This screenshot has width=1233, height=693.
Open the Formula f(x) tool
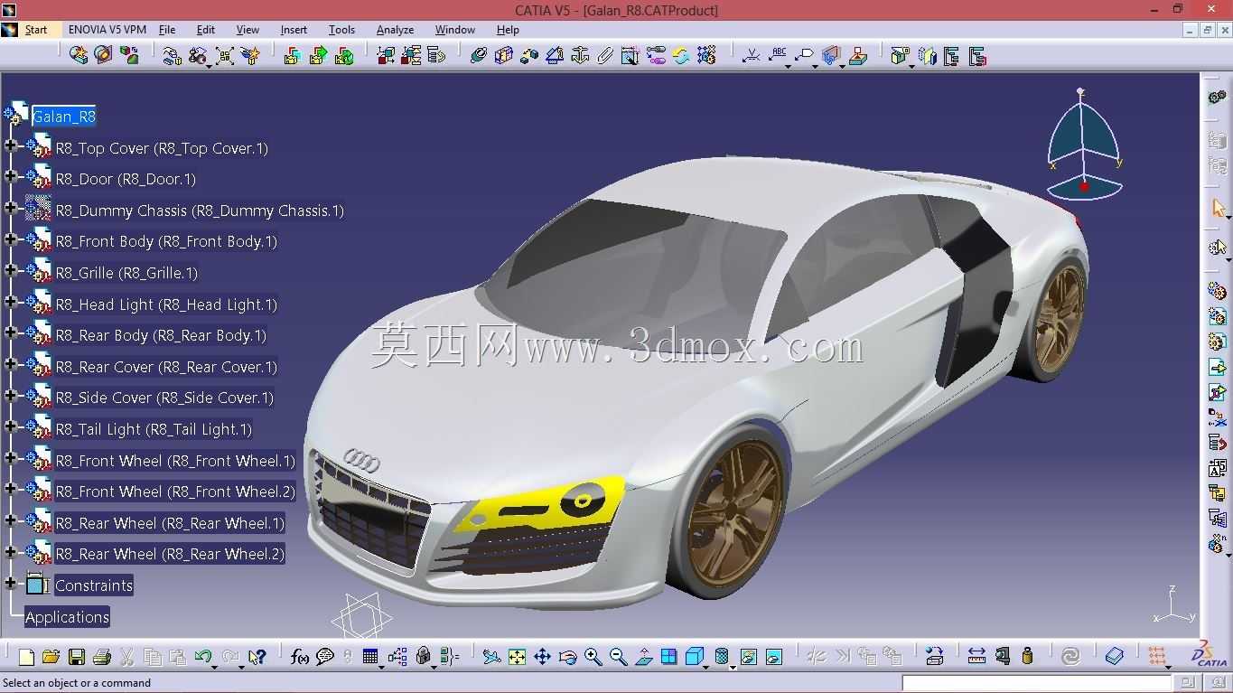pyautogui.click(x=300, y=657)
